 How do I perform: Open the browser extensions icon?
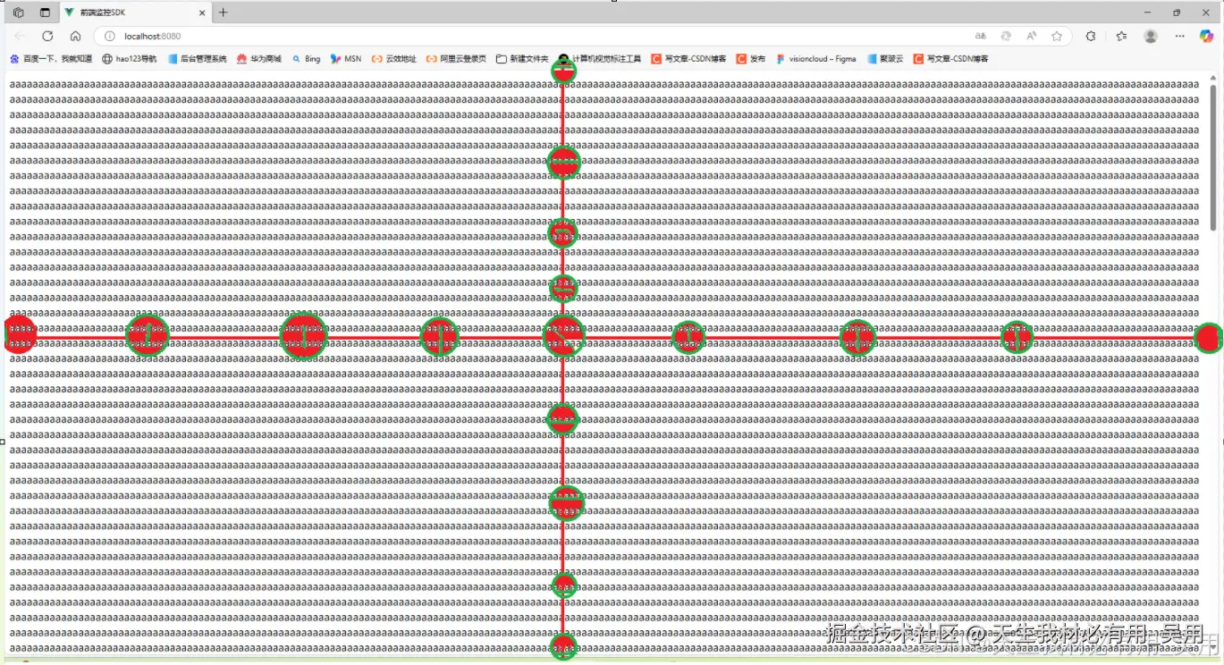coord(1091,36)
